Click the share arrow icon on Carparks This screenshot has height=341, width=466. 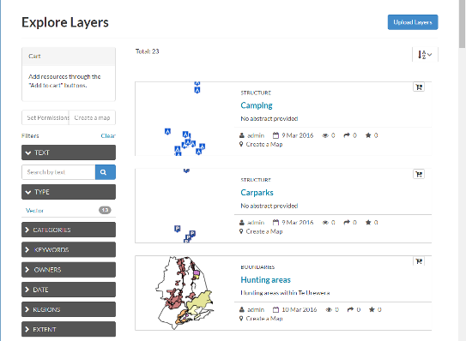(347, 222)
